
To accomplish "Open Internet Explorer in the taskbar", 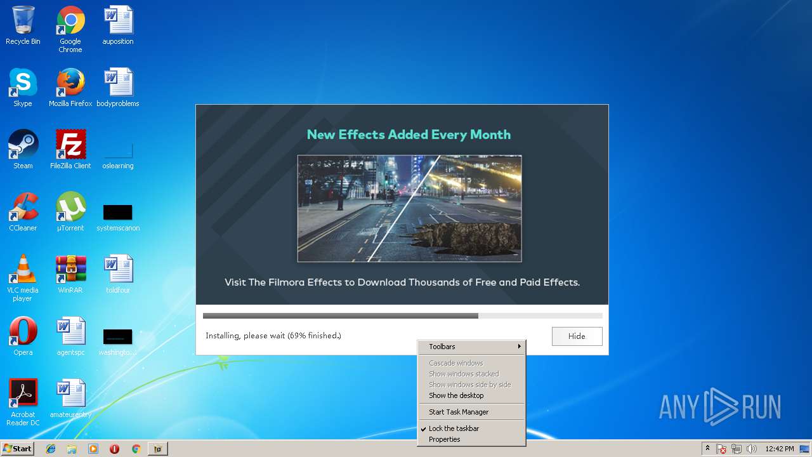I will click(51, 449).
